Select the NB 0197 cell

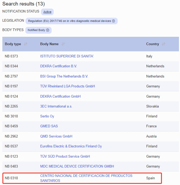[x=11, y=86]
